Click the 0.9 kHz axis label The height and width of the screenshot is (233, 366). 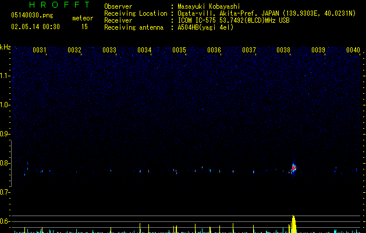[5, 134]
